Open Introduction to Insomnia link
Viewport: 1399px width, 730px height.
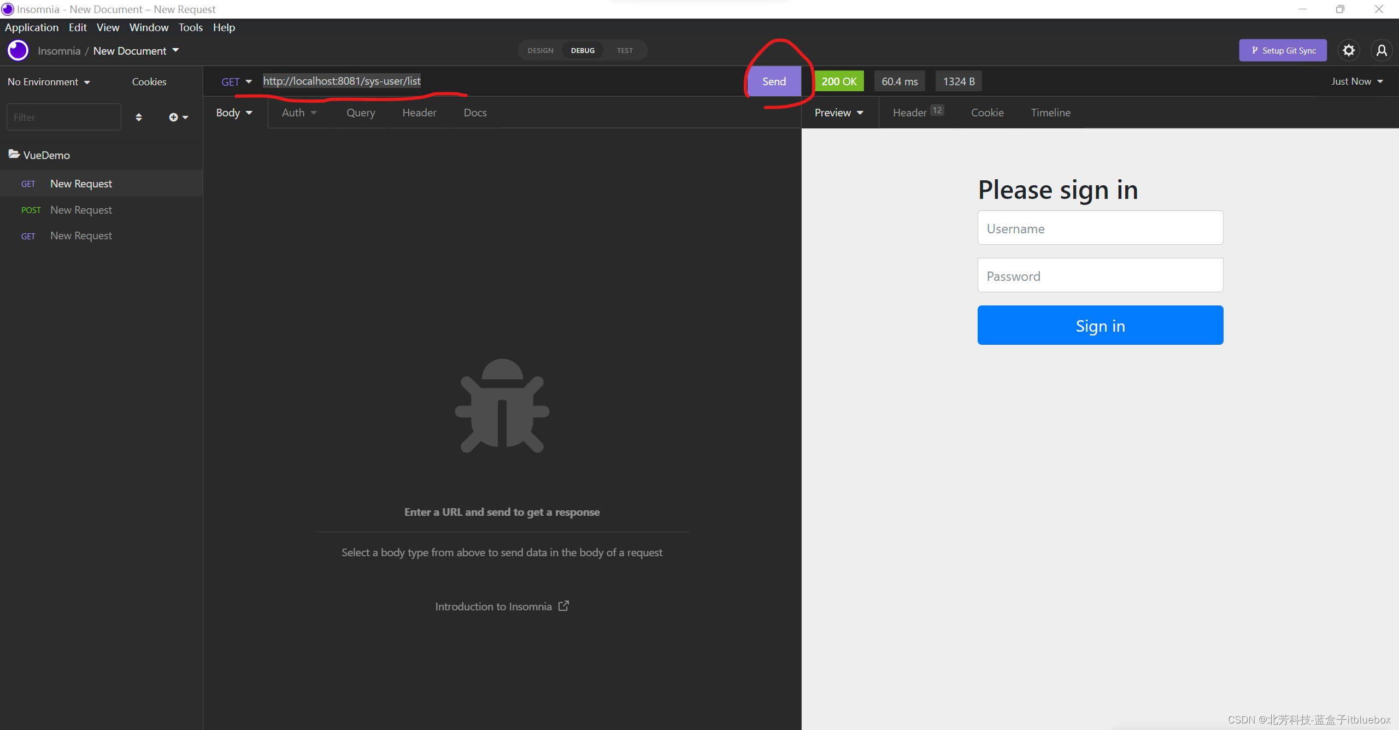click(x=493, y=607)
